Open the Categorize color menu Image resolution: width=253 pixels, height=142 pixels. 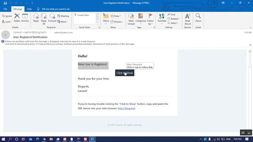(141, 19)
